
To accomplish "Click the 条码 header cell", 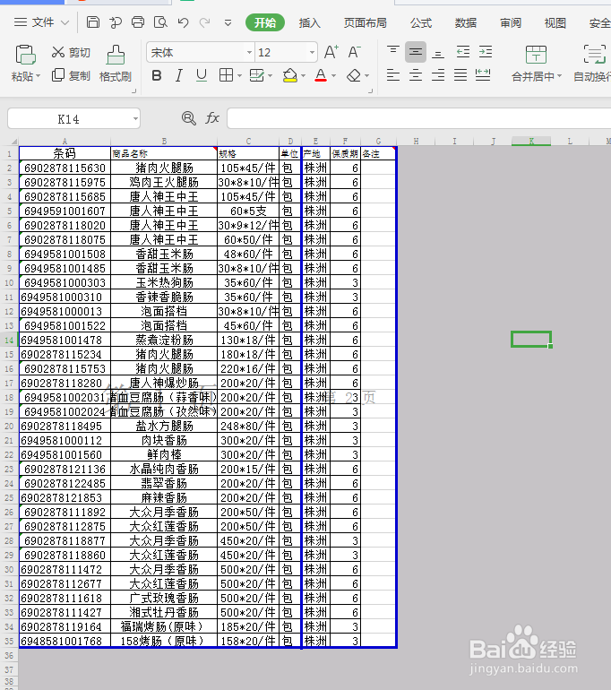I will tap(65, 153).
